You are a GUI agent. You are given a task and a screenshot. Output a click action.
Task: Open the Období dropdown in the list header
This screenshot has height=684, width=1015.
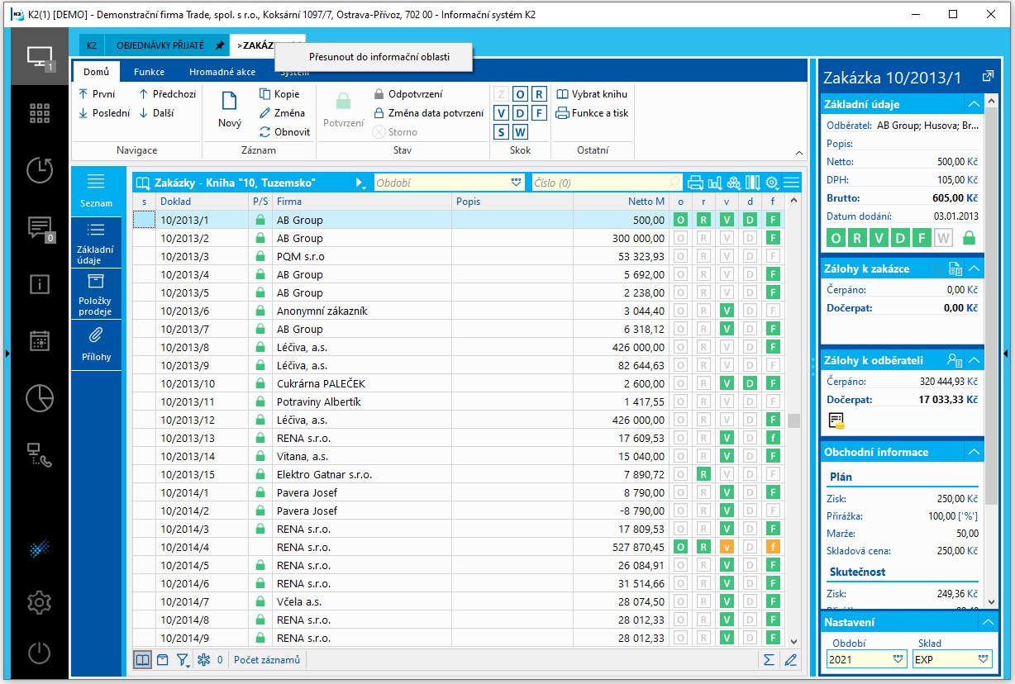click(x=517, y=183)
